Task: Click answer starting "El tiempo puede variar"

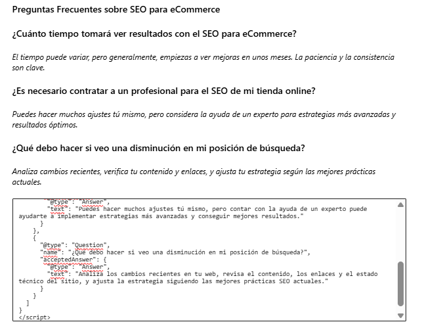Action: tap(203, 62)
